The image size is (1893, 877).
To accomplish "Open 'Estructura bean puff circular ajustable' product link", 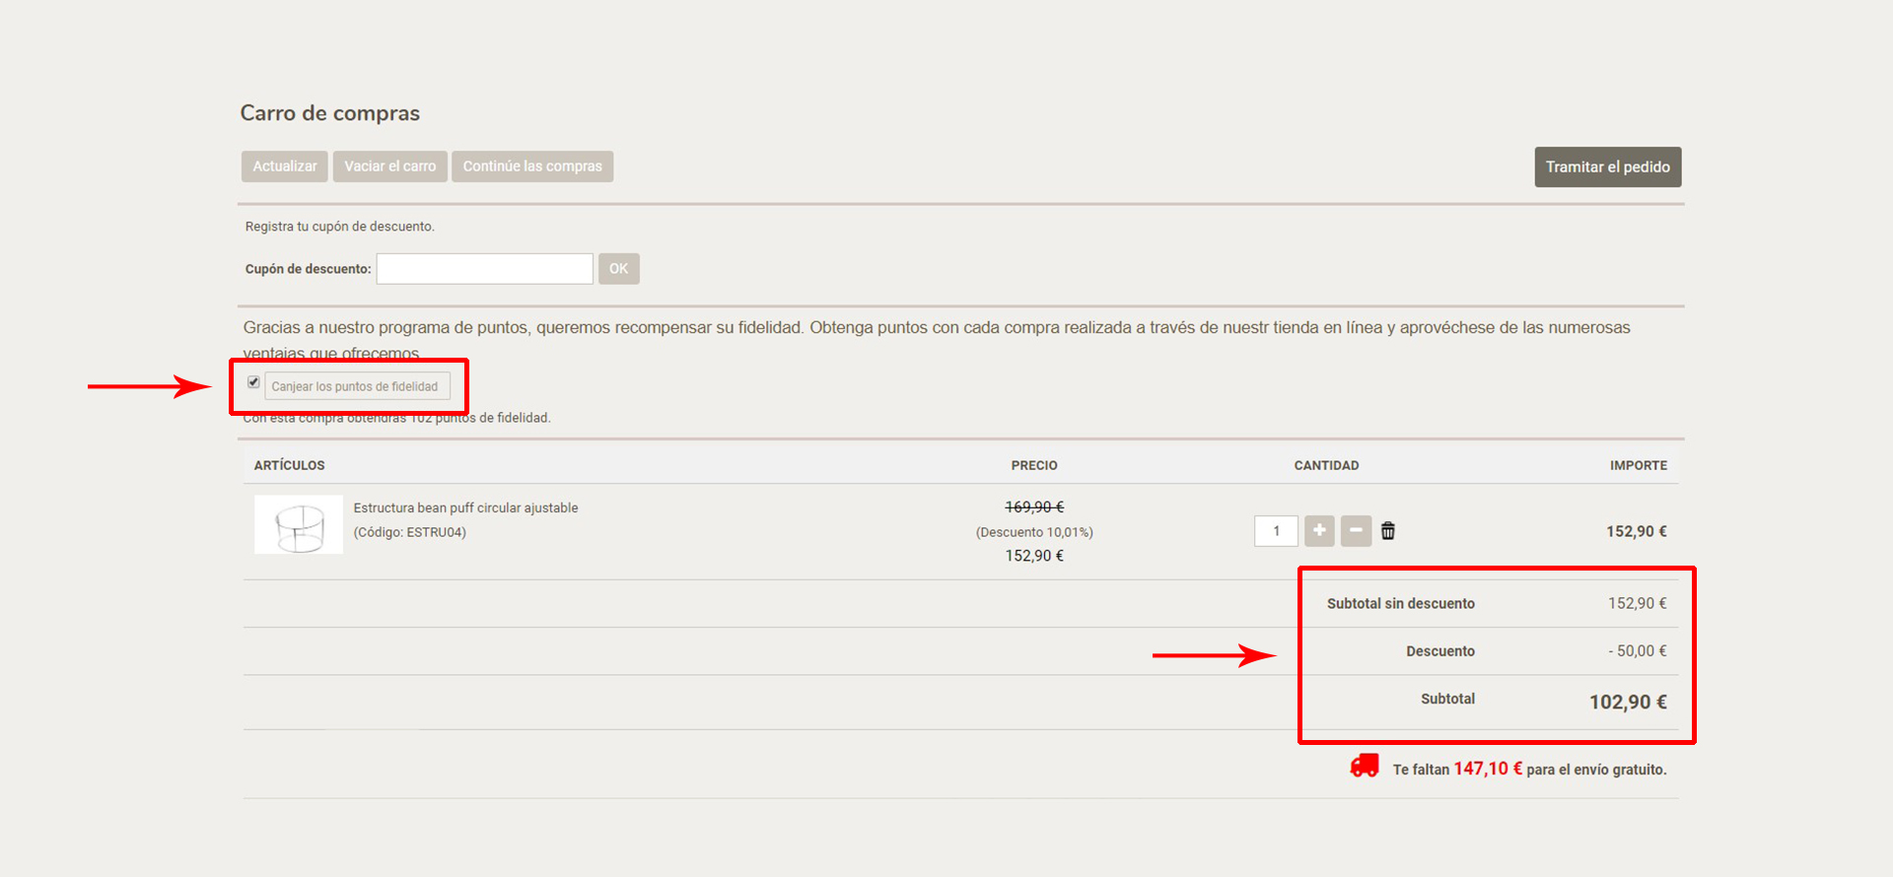I will click(x=465, y=508).
